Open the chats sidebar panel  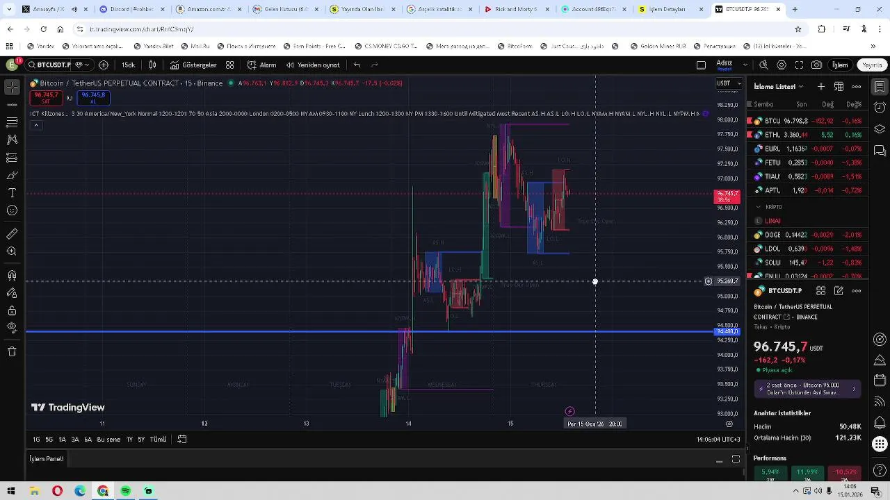[x=880, y=151]
